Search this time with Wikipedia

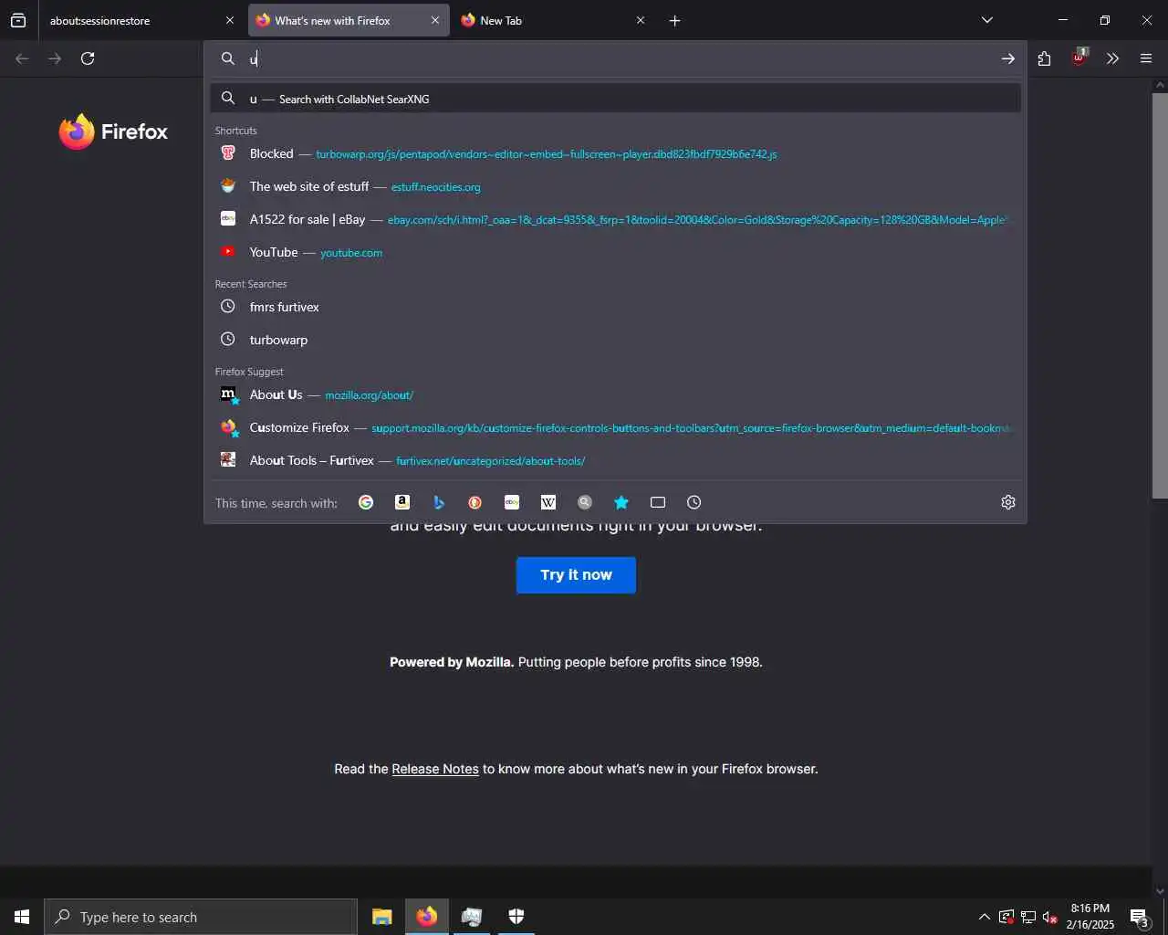coord(548,502)
